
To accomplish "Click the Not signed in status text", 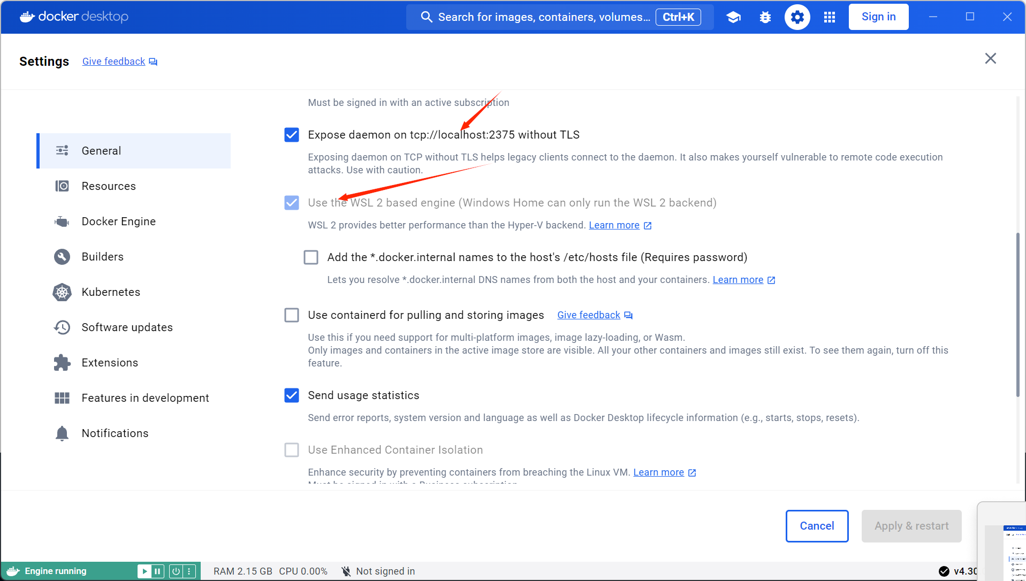I will [x=385, y=571].
